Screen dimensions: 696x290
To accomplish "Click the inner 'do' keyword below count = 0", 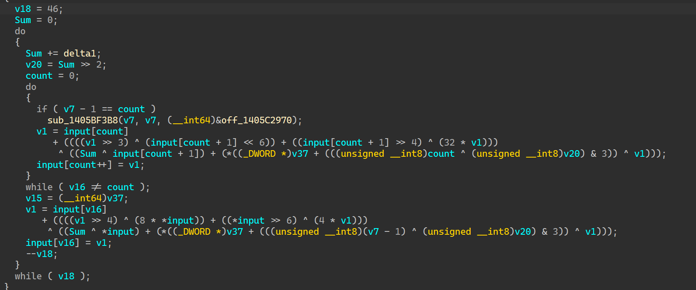I will 31,87.
